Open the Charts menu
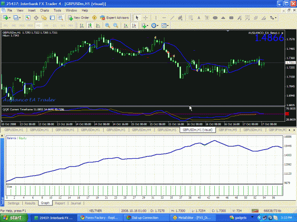Image resolution: width=297 pixels, height=222 pixels. pyautogui.click(x=45, y=10)
